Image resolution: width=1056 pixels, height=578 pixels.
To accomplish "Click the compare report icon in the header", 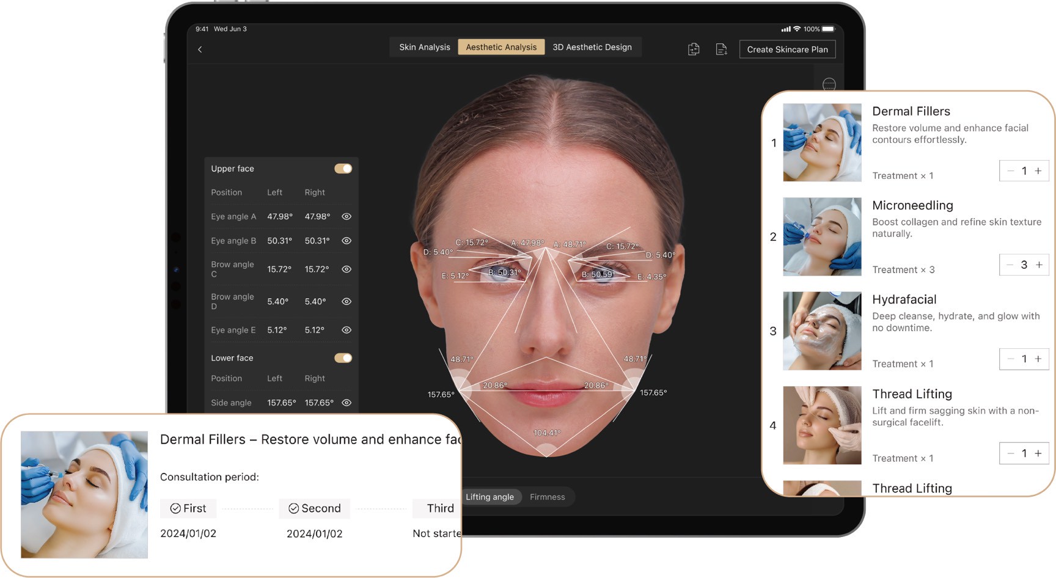I will tap(694, 49).
